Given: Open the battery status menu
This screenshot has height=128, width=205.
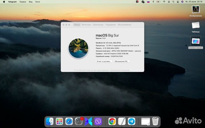Looking at the screenshot, I should click(159, 2).
